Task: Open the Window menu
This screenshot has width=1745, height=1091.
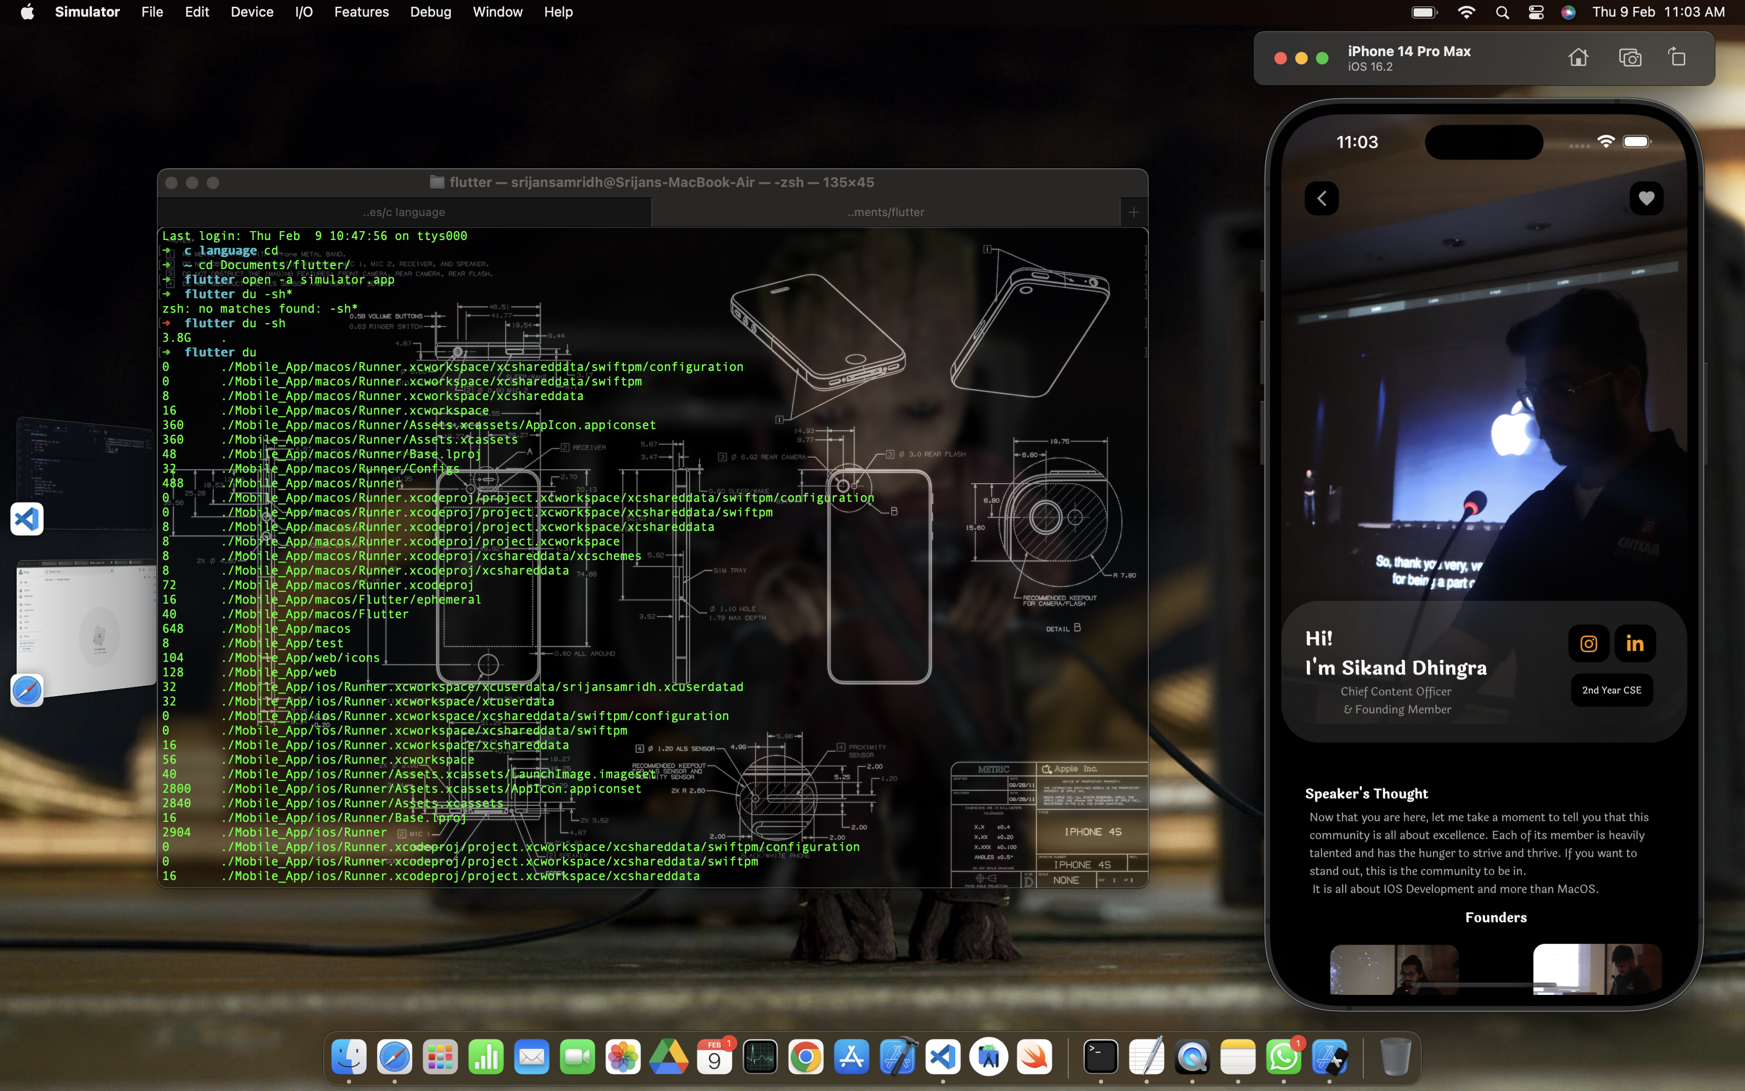Action: [x=498, y=11]
